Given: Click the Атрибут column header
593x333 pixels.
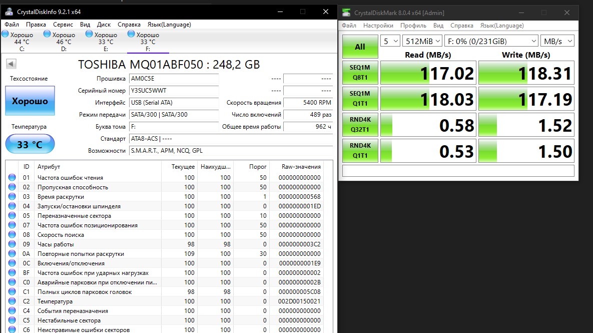Looking at the screenshot, I should tap(49, 166).
